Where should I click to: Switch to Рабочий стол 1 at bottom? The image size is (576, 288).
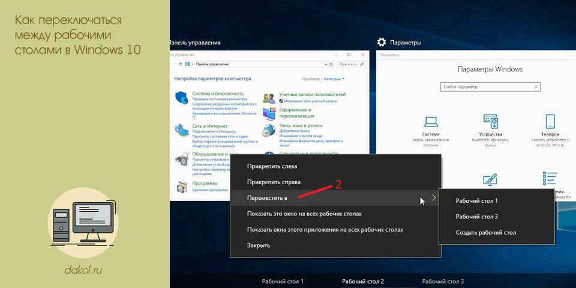(283, 282)
